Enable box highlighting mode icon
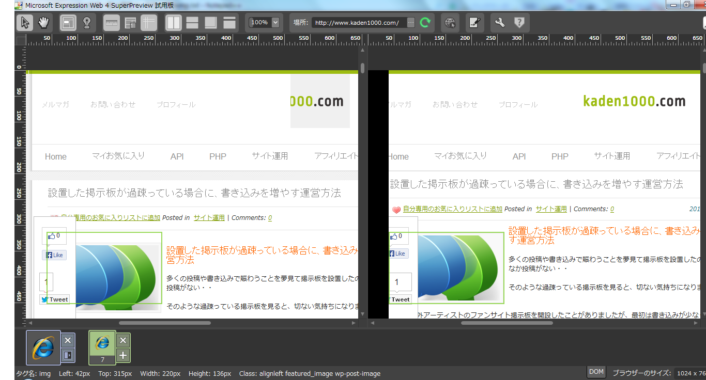This screenshot has height=380, width=706. (x=68, y=23)
